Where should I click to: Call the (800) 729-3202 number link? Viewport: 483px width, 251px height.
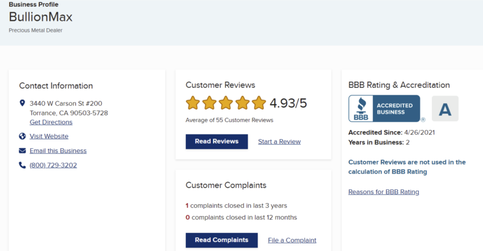pos(53,165)
